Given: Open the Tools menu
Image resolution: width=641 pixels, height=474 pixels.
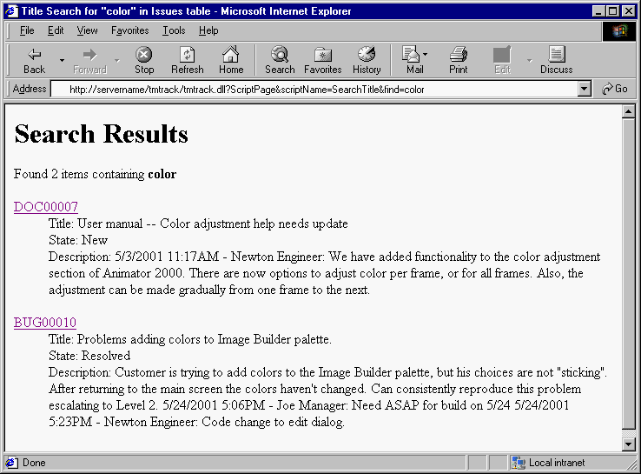Looking at the screenshot, I should click(x=174, y=30).
